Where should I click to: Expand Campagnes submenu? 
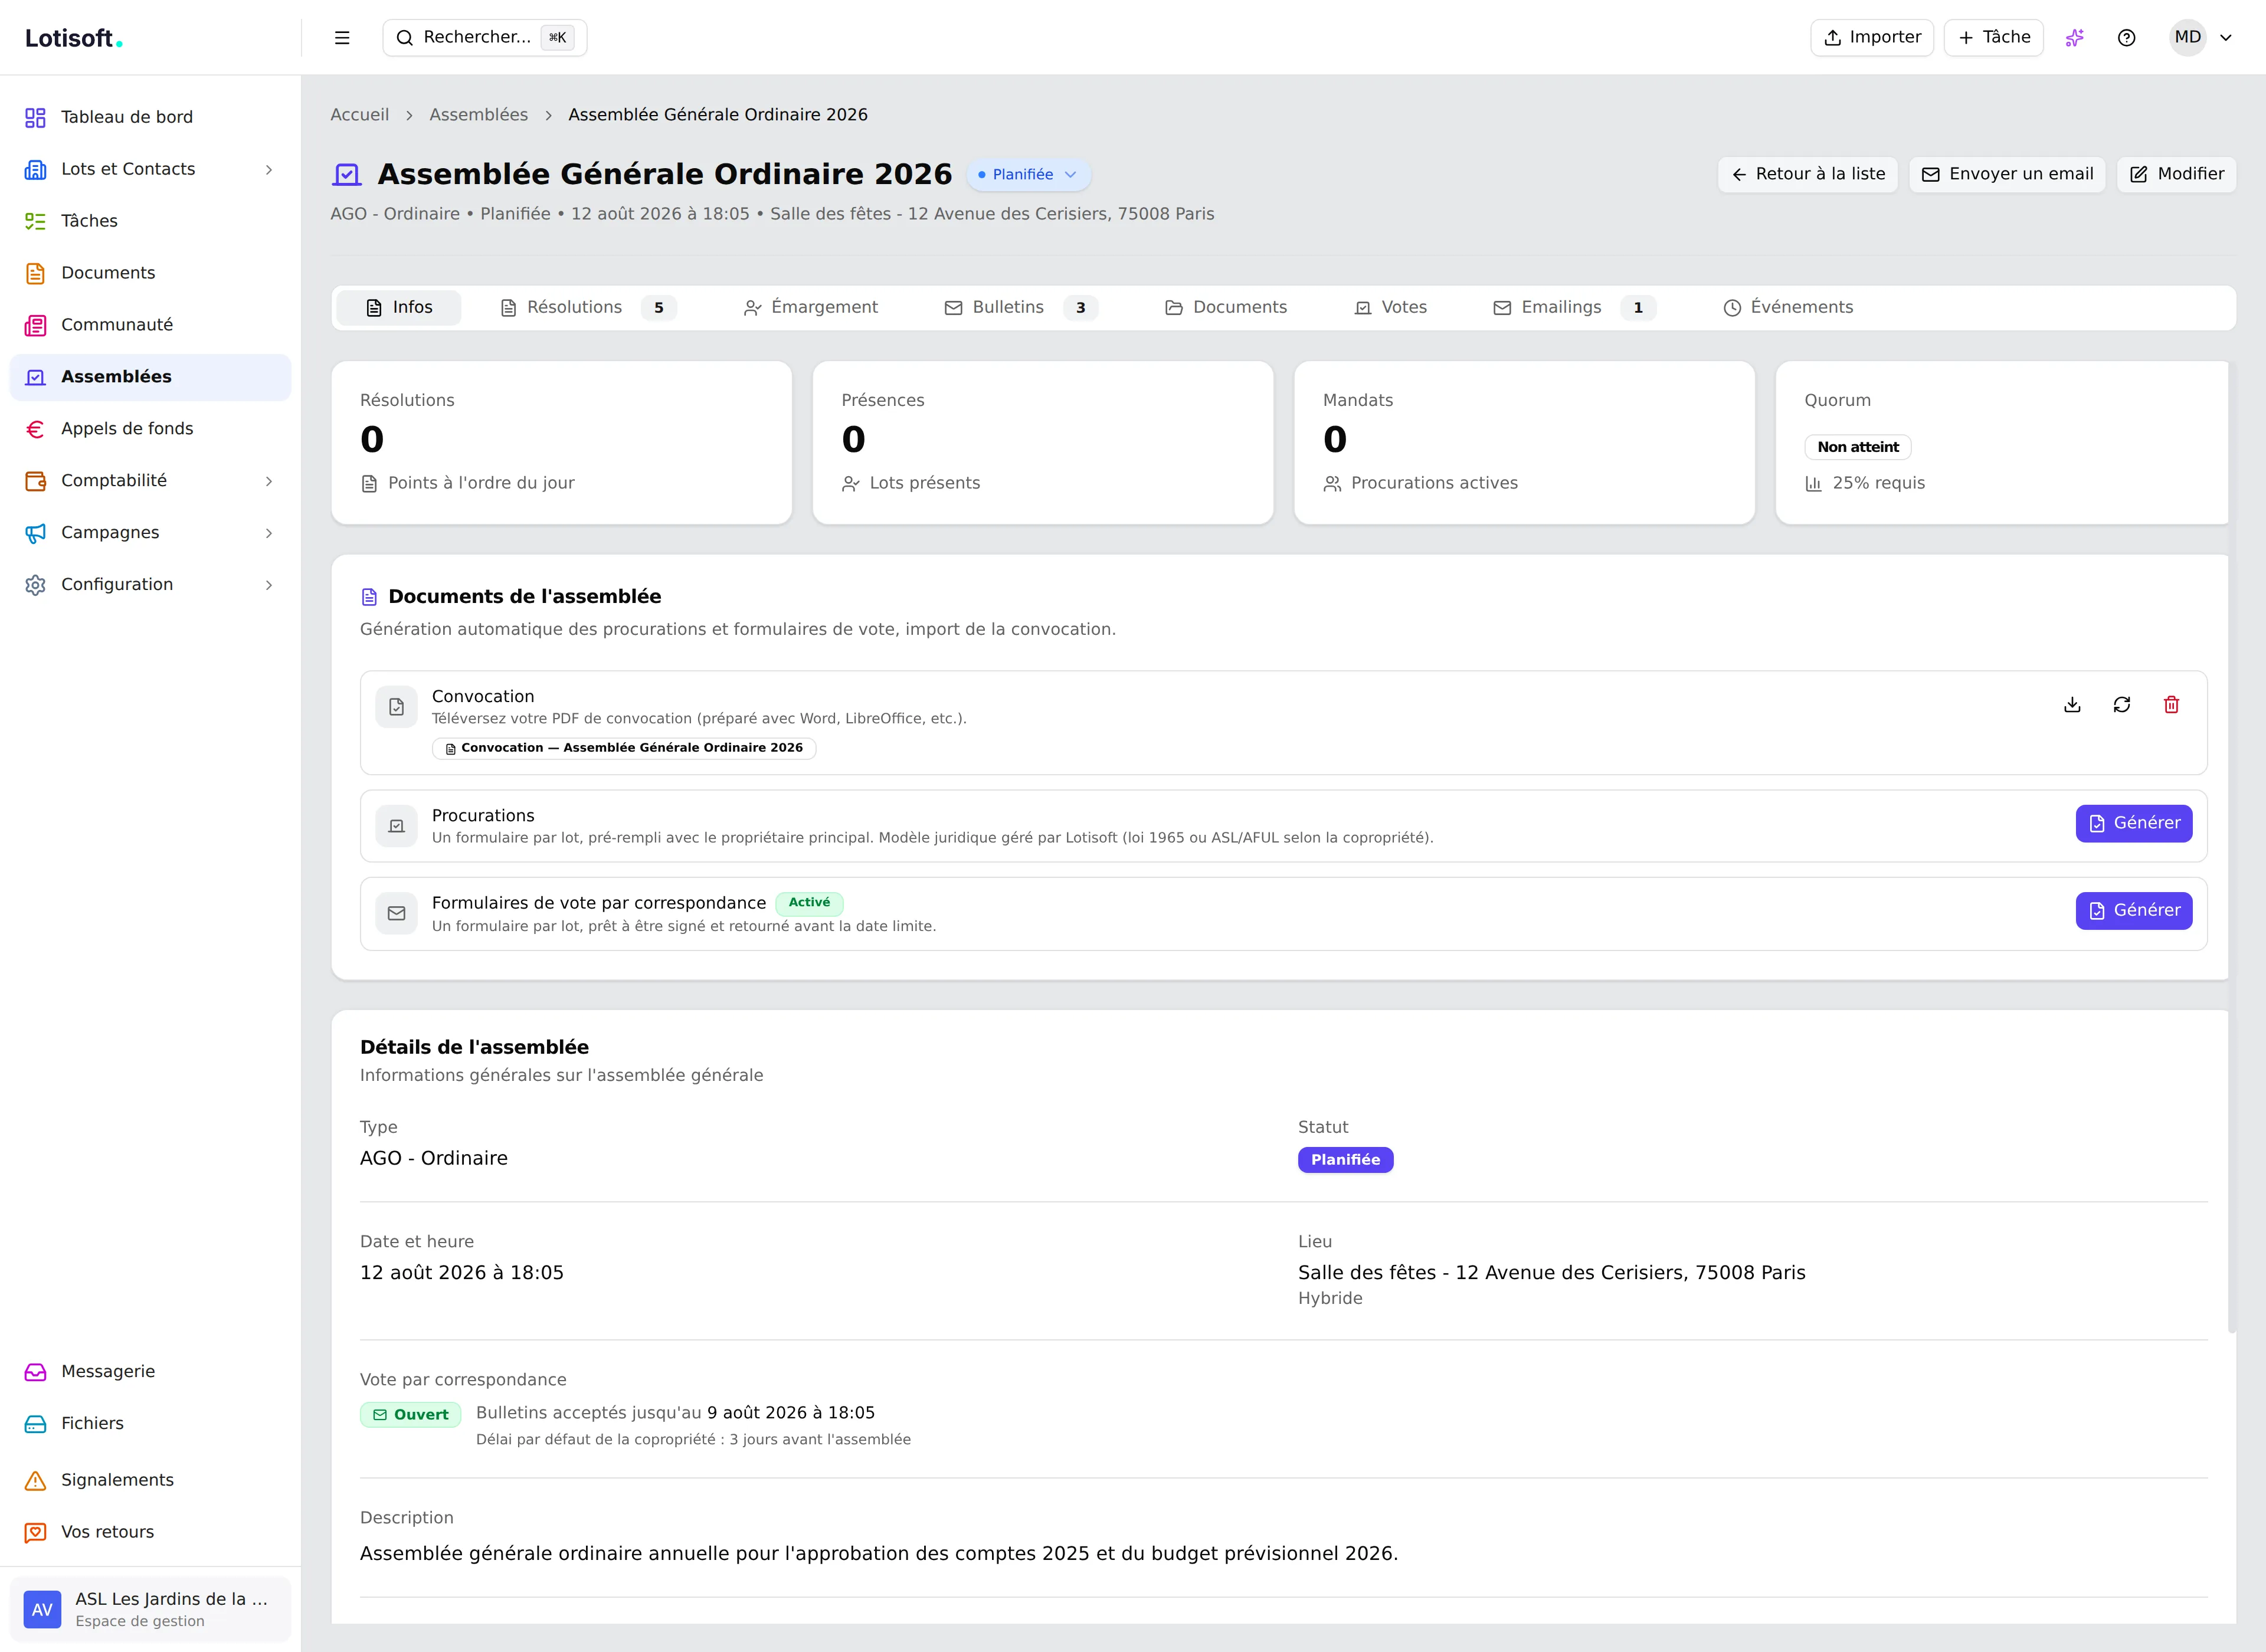tap(268, 533)
